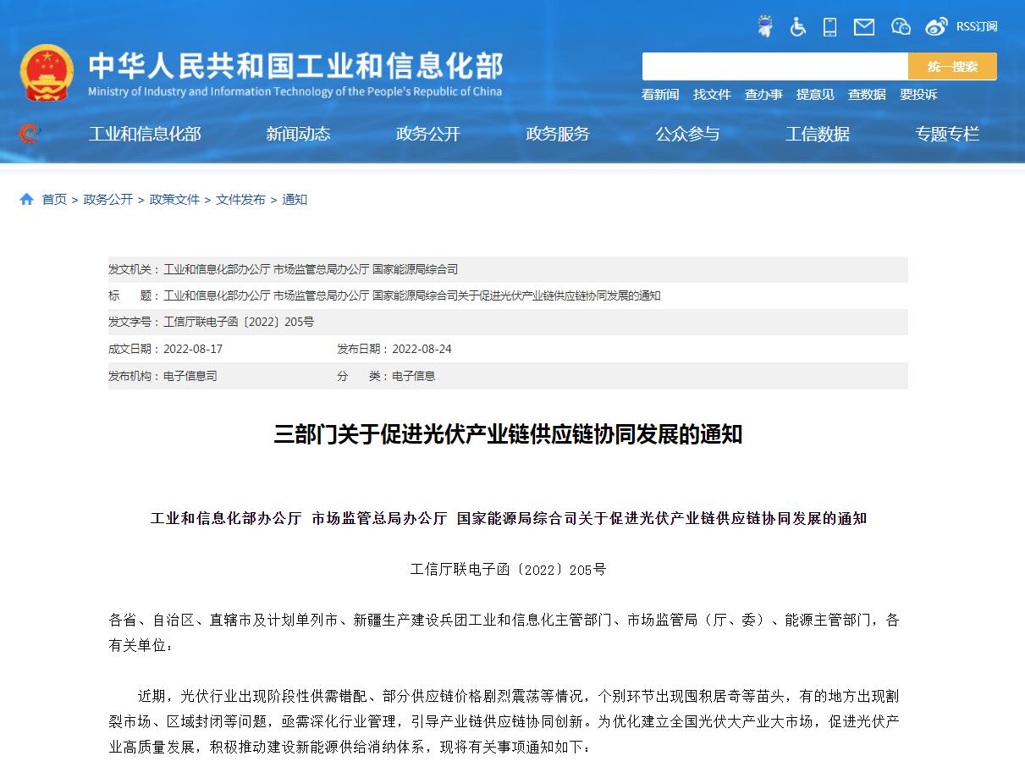The height and width of the screenshot is (767, 1025).
Task: Open the Weibo icon
Action: coord(936,27)
